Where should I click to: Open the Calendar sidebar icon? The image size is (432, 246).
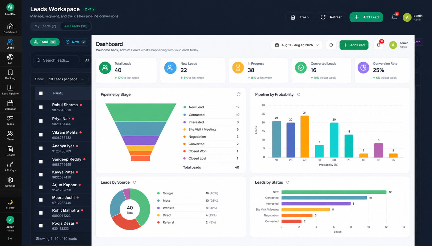[10, 105]
